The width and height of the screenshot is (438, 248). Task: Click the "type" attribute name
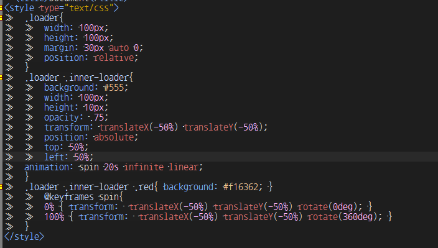(x=50, y=8)
